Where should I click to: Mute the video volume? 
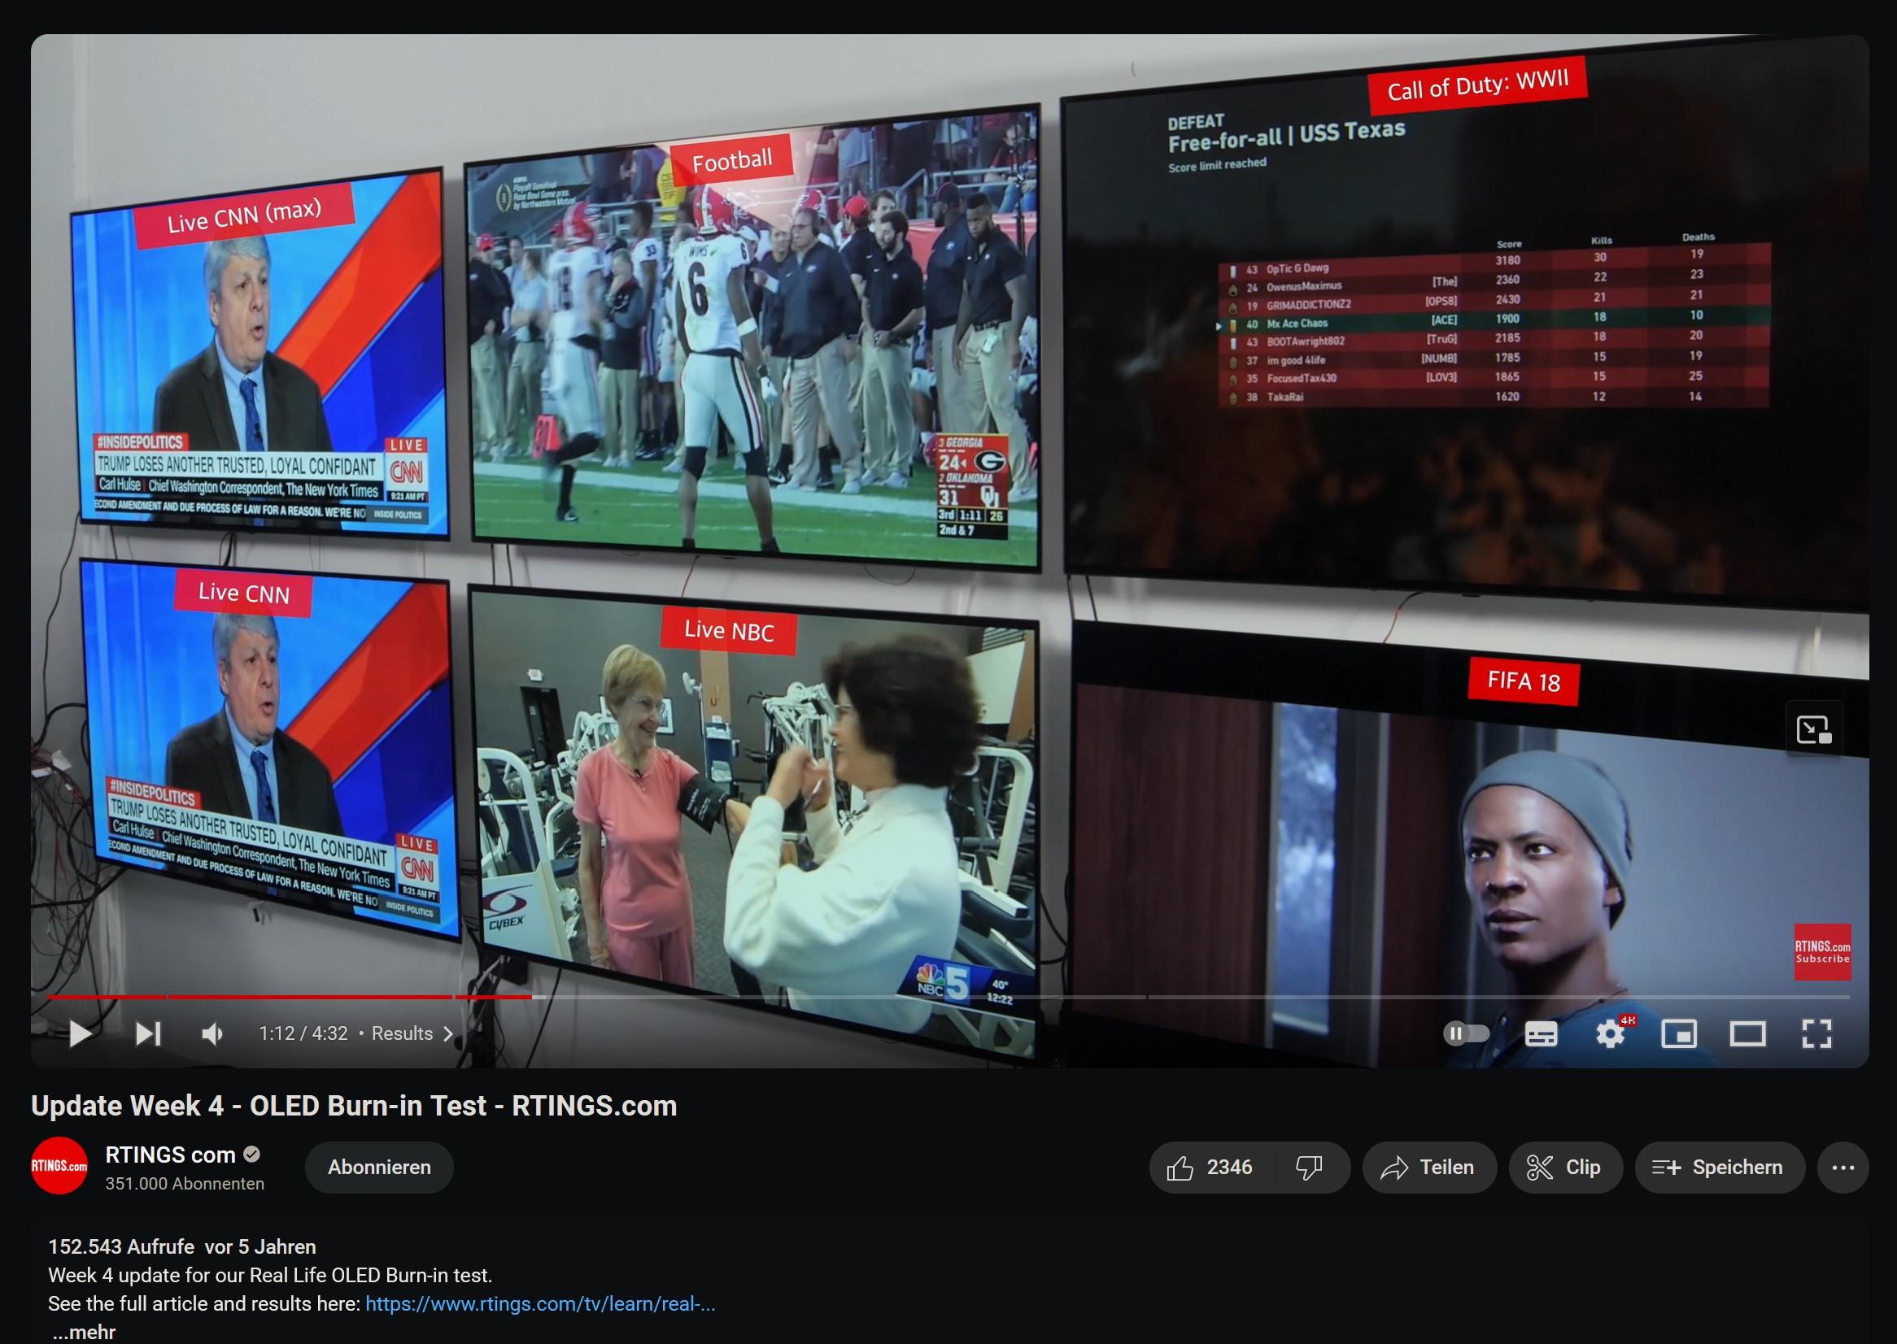pos(213,1033)
